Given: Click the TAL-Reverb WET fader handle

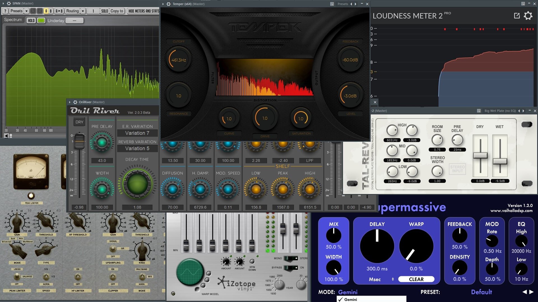Looking at the screenshot, I should click(x=500, y=161).
